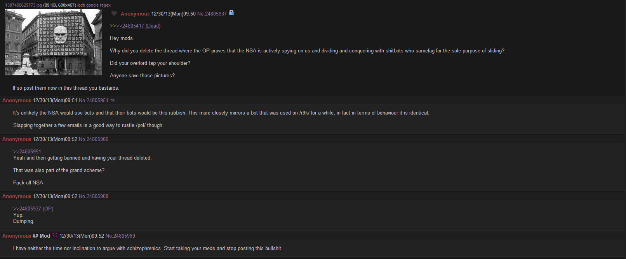Click the regex link above the image

(x=105, y=5)
